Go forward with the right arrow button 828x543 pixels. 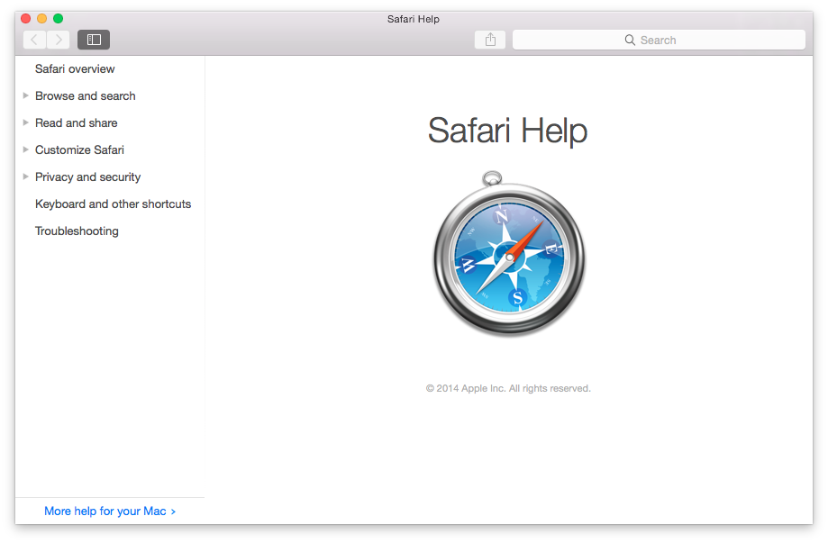point(59,40)
